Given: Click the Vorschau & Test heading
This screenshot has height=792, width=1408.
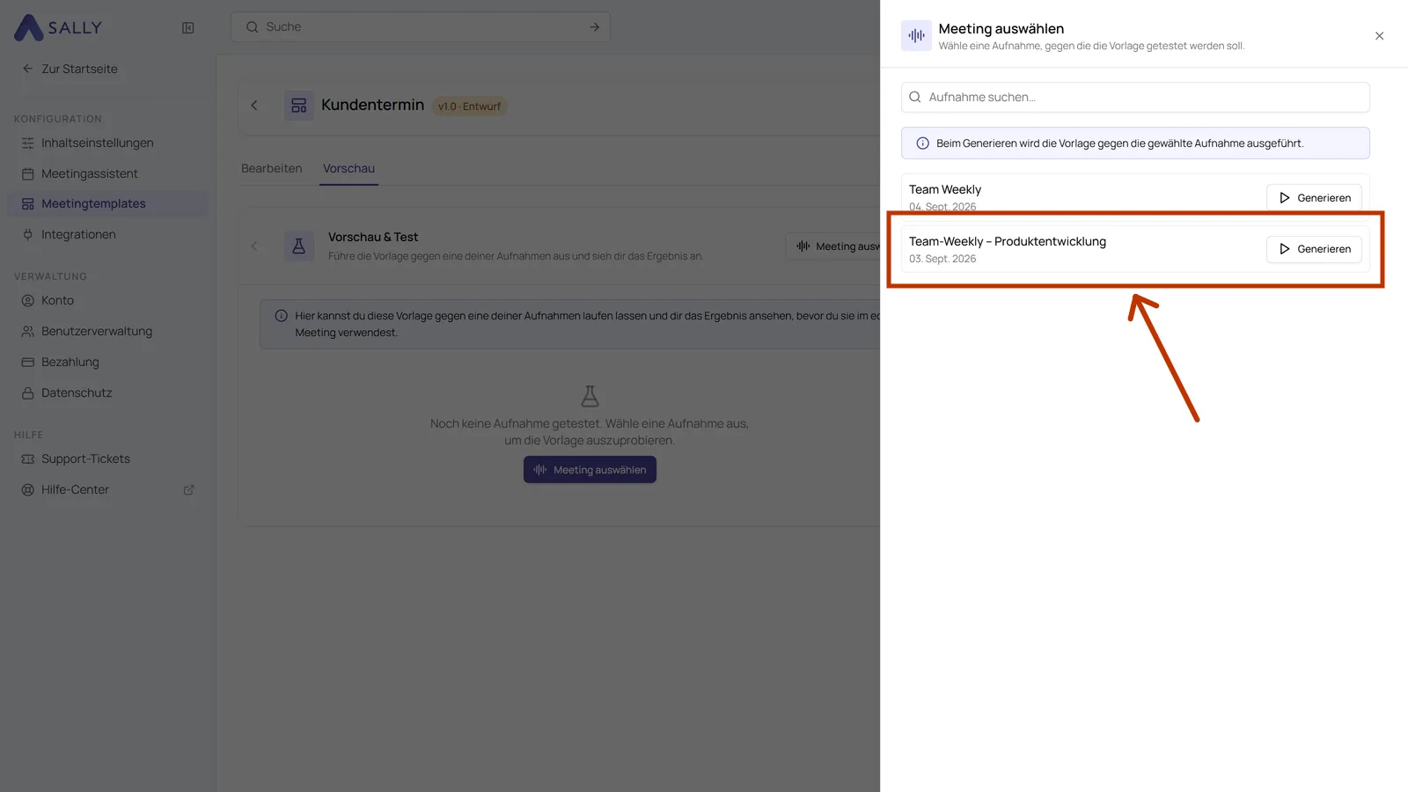Looking at the screenshot, I should 373,238.
